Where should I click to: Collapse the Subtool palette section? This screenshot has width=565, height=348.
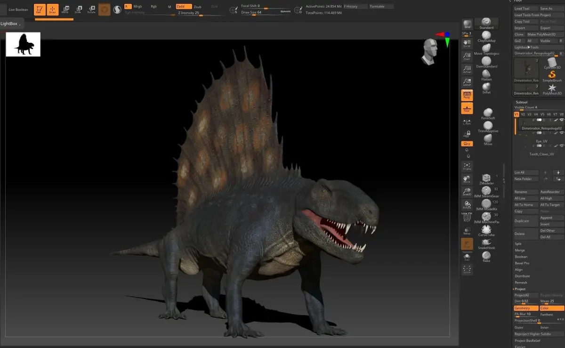tap(522, 102)
